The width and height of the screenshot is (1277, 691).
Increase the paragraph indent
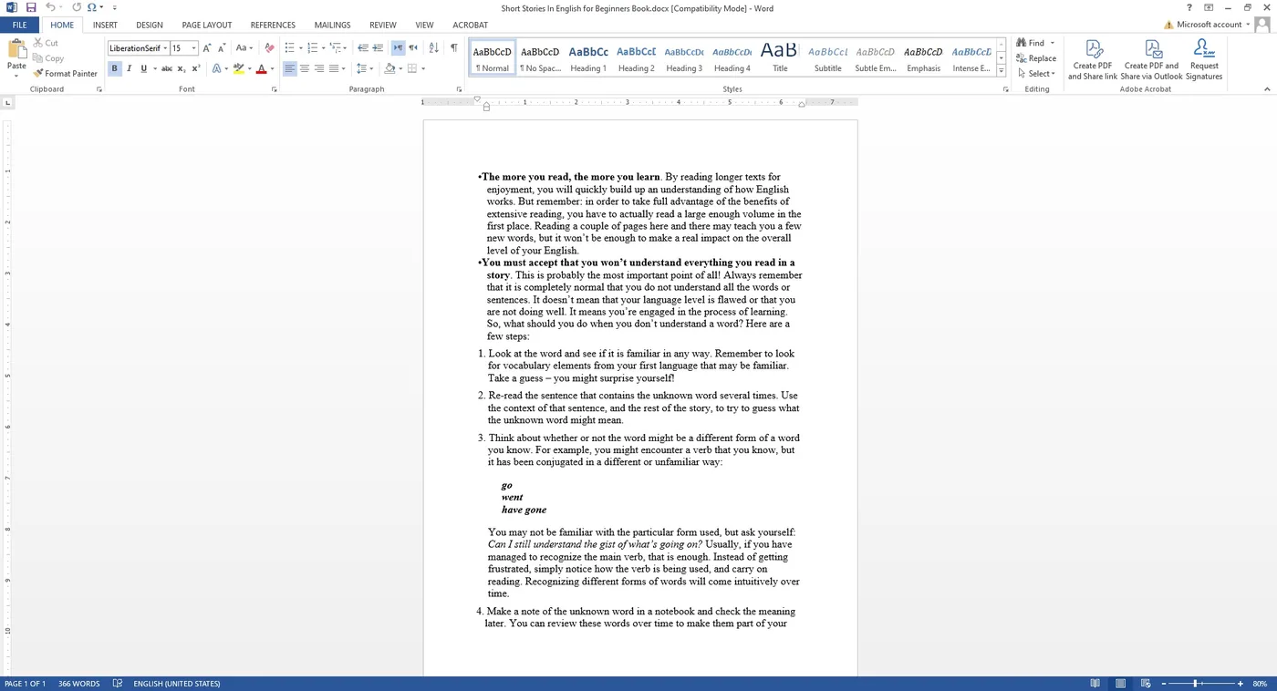(x=378, y=48)
